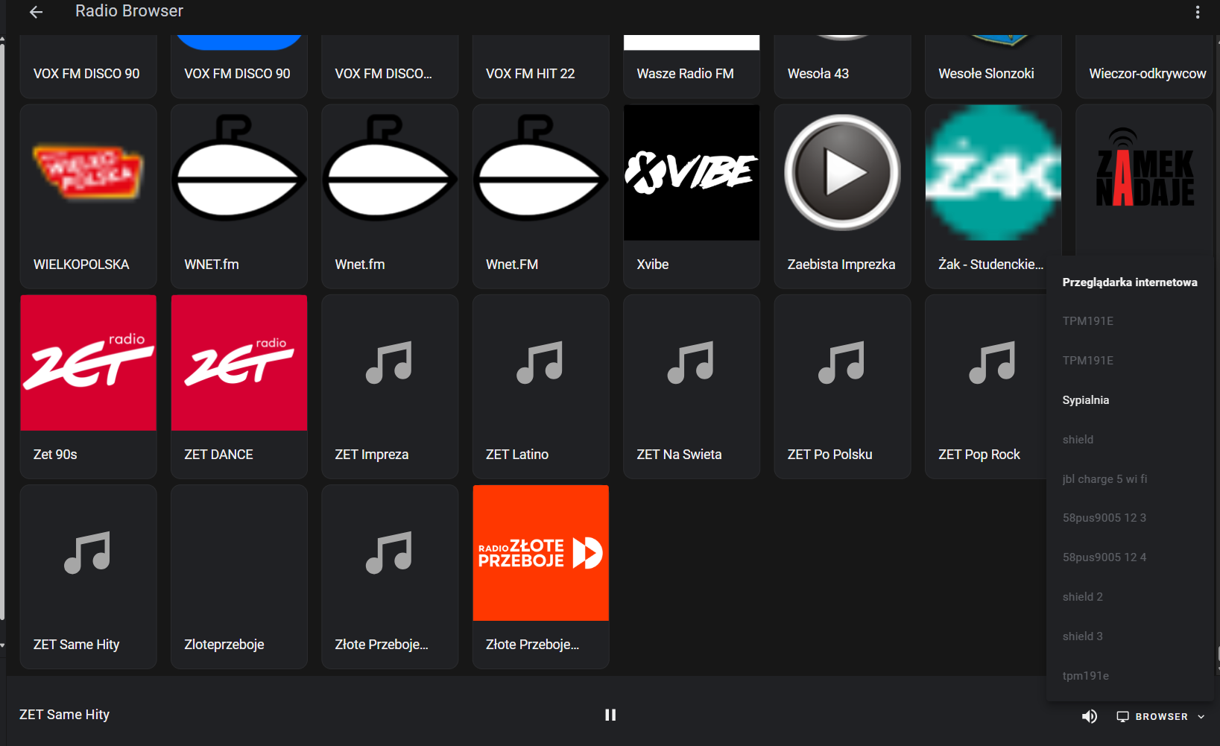Play the ZET Latino music note station
Screen dimensions: 1220x746
coord(541,386)
